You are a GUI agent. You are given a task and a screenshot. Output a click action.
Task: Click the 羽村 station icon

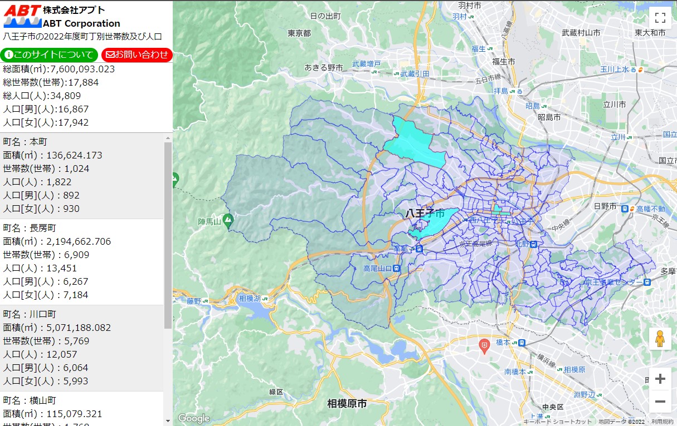point(471,17)
